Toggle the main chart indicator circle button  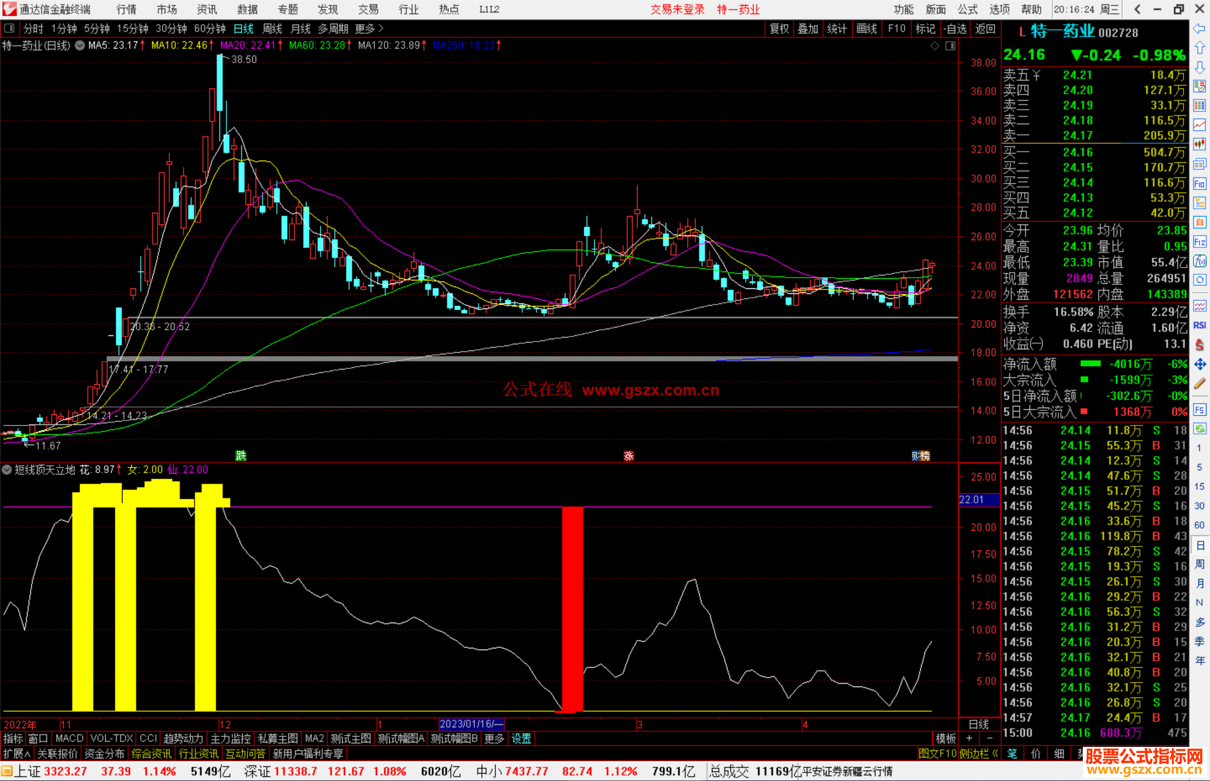[80, 45]
